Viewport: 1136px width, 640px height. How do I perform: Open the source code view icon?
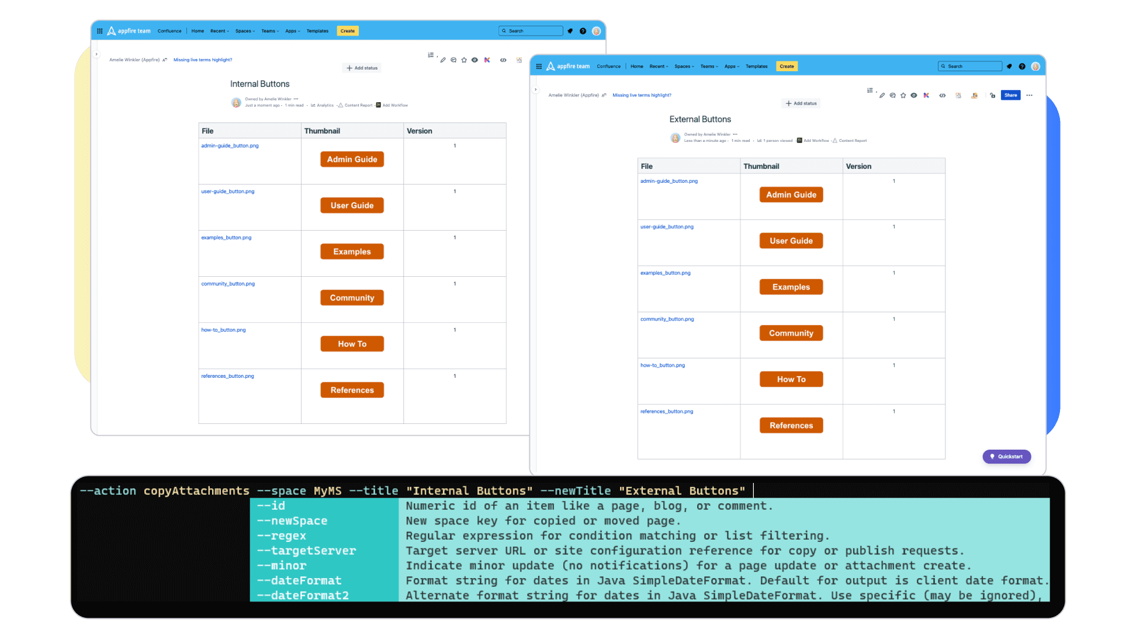tap(942, 95)
